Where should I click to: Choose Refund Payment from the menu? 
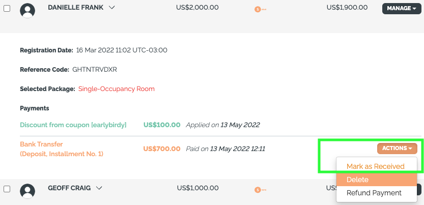point(374,193)
